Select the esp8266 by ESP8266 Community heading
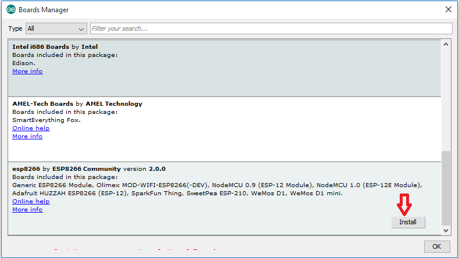This screenshot has width=459, height=258. coord(88,169)
